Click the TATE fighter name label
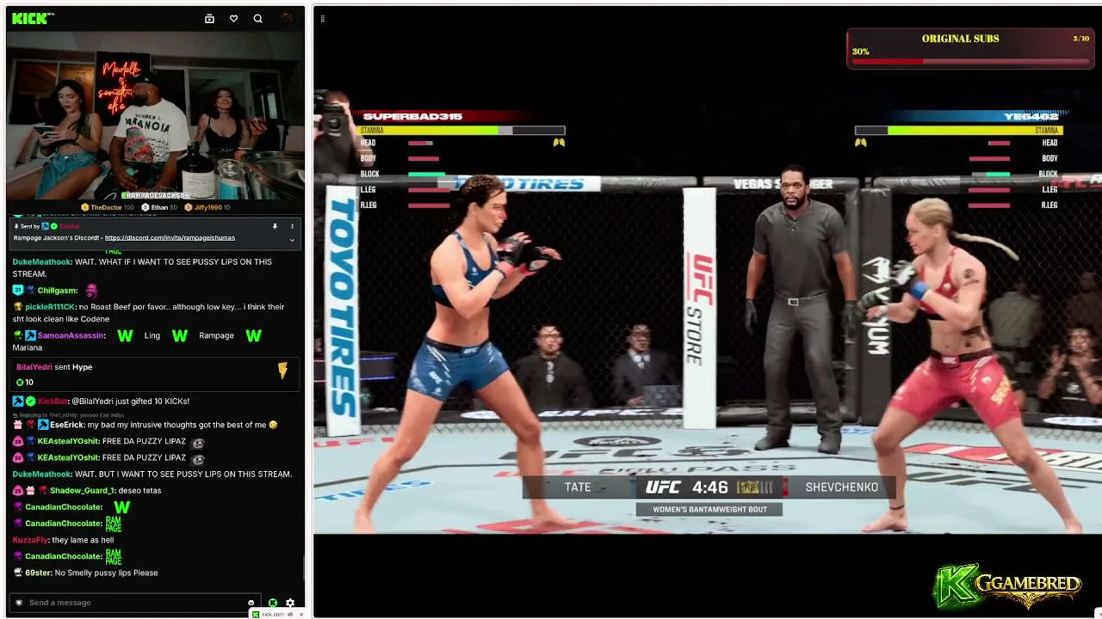 click(578, 487)
